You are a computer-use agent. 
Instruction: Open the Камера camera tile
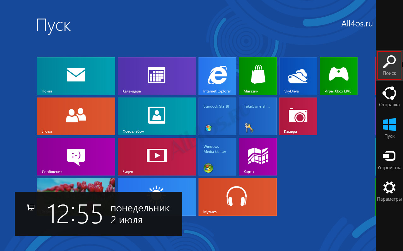click(x=298, y=116)
